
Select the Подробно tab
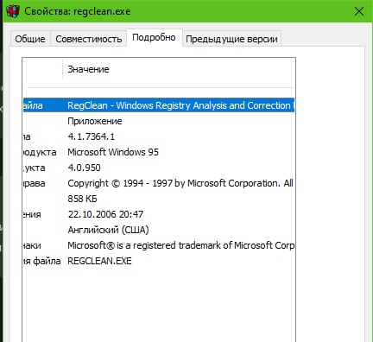pyautogui.click(x=154, y=37)
